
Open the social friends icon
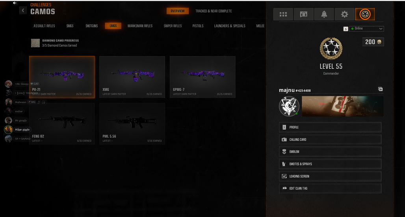(303, 14)
